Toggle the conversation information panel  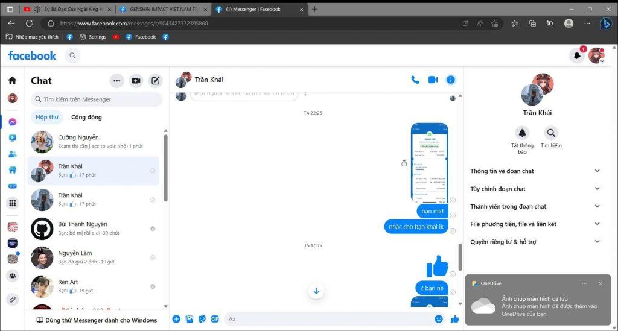coord(450,80)
